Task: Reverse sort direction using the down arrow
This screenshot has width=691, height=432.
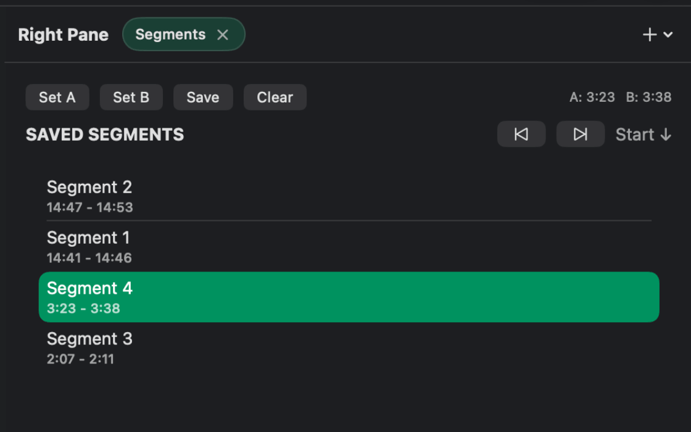Action: tap(666, 135)
